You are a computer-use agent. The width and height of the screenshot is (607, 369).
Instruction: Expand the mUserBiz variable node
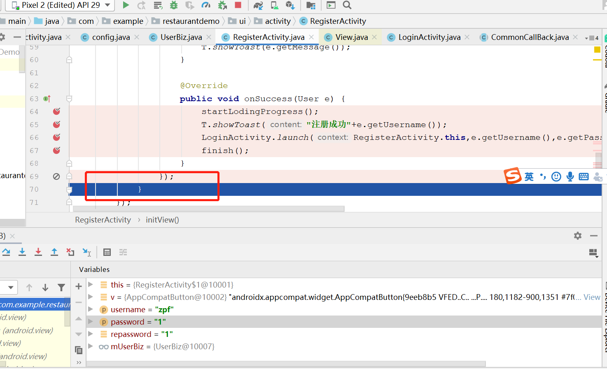click(91, 346)
